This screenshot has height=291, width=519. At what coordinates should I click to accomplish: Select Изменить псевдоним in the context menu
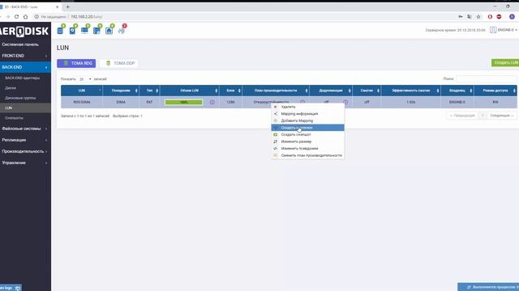(308, 149)
